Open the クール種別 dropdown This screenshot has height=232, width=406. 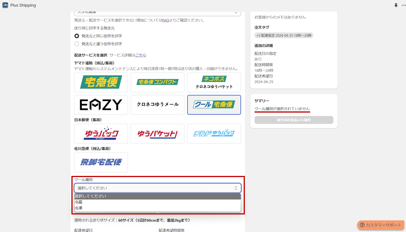[157, 188]
